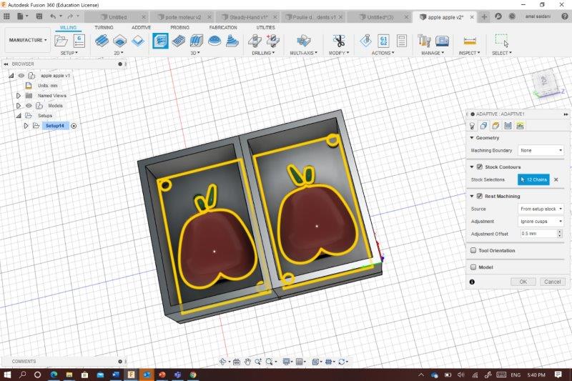Click the info icon in Adaptive dialog
The width and height of the screenshot is (572, 381).
tap(472, 282)
